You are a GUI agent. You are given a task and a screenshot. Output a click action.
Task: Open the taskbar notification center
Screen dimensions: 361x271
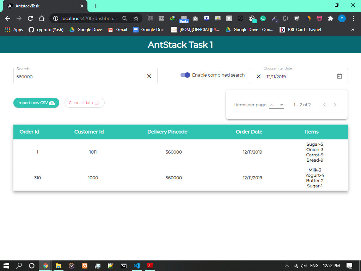click(x=349, y=266)
